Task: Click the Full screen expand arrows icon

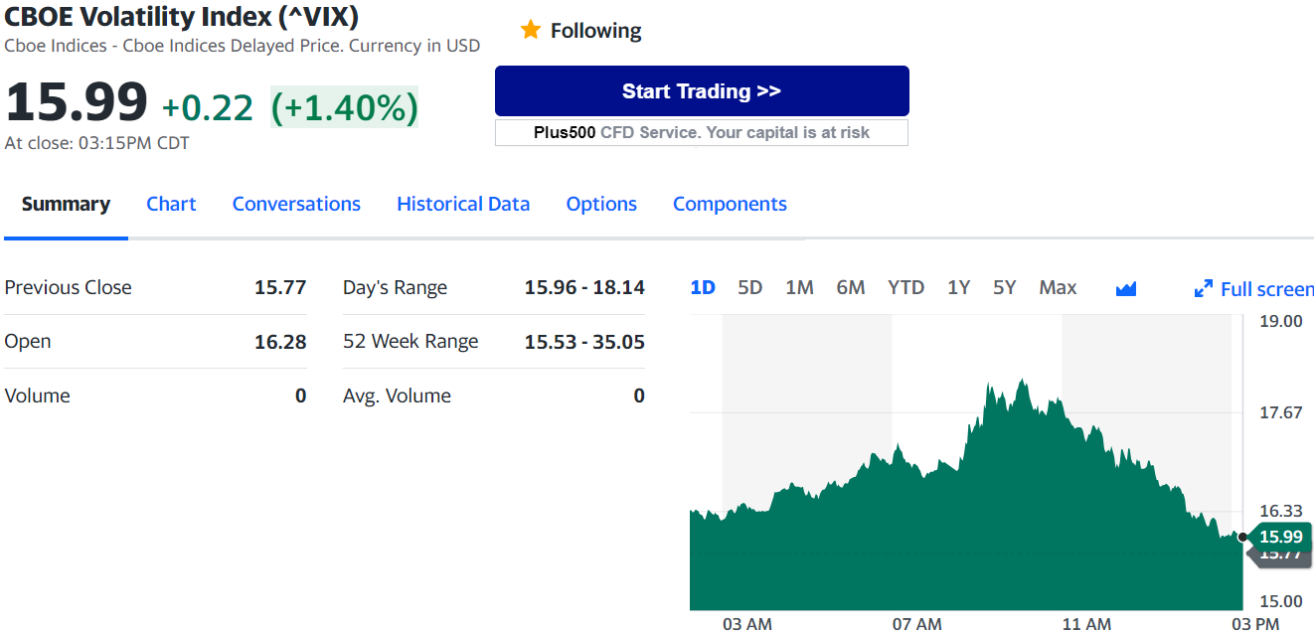Action: click(x=1203, y=289)
